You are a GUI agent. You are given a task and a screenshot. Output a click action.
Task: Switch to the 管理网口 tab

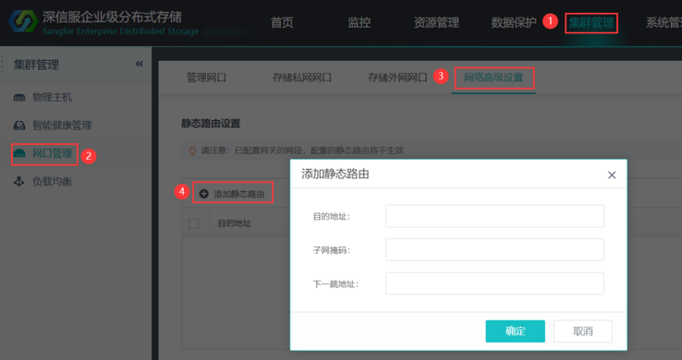(x=206, y=78)
